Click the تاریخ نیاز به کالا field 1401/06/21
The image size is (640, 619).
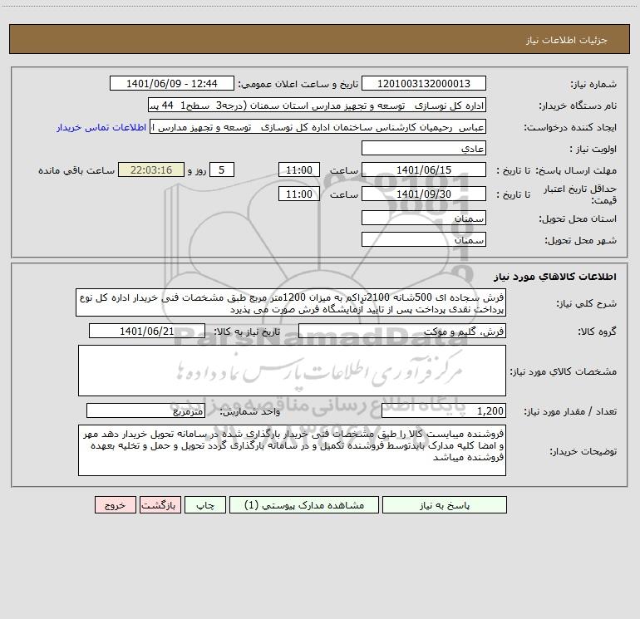147,331
